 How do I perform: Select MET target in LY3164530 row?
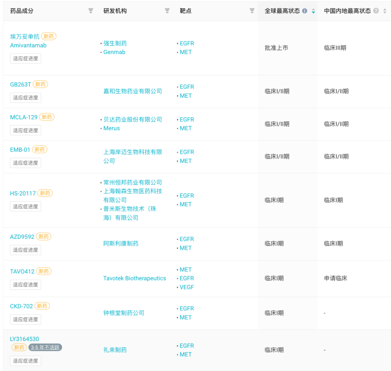tap(186, 354)
